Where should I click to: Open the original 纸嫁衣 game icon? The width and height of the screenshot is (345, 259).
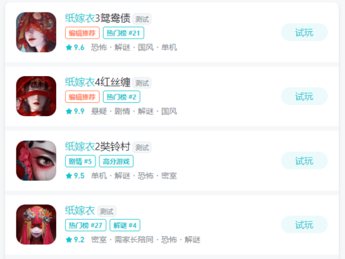click(36, 224)
